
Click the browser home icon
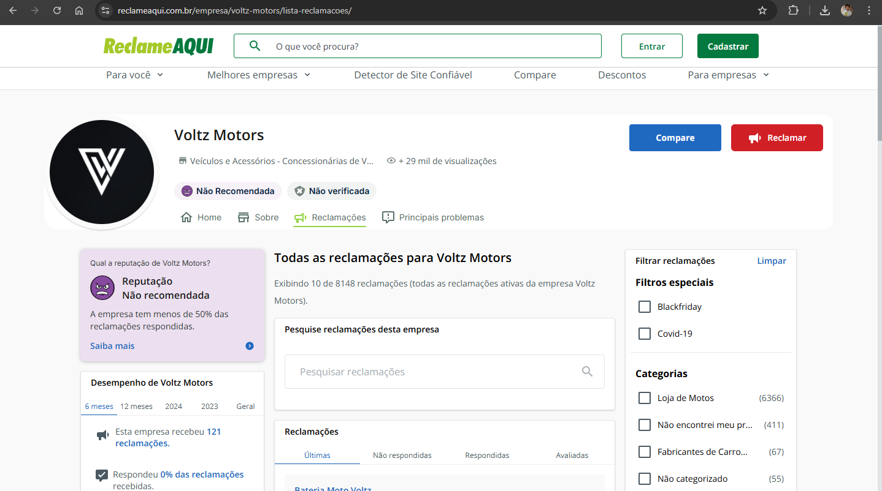[79, 10]
